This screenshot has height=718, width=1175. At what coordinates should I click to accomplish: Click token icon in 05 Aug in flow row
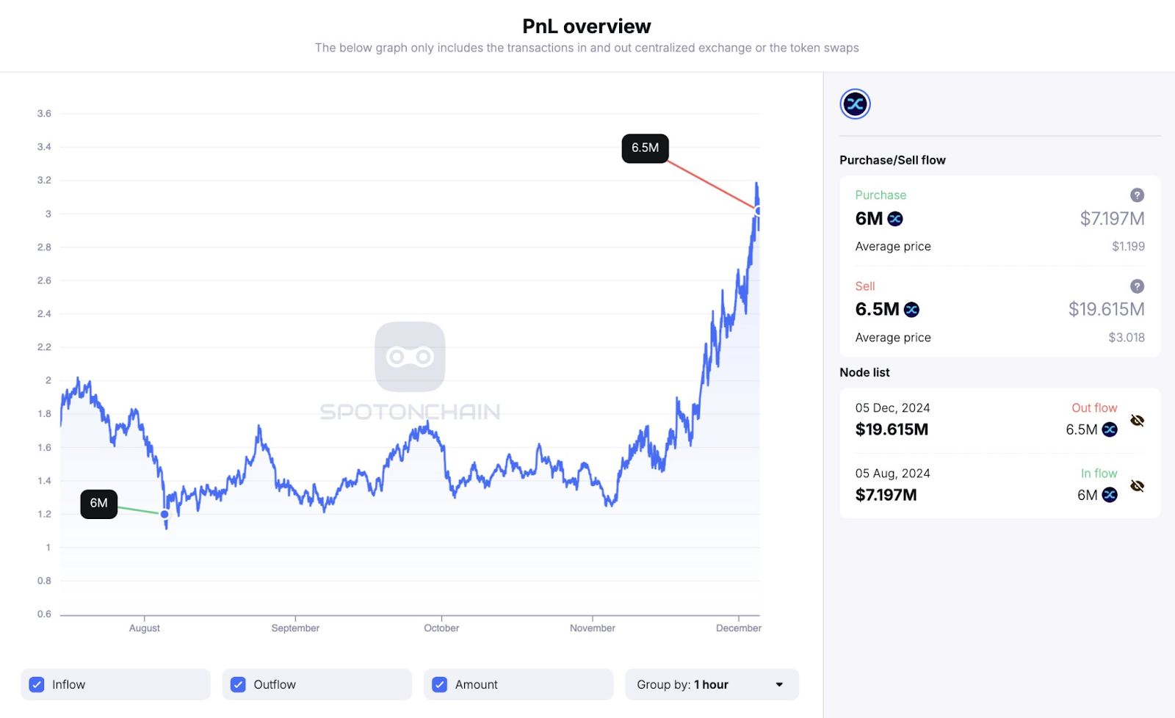click(1110, 495)
